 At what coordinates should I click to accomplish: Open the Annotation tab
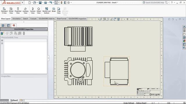coord(17,18)
